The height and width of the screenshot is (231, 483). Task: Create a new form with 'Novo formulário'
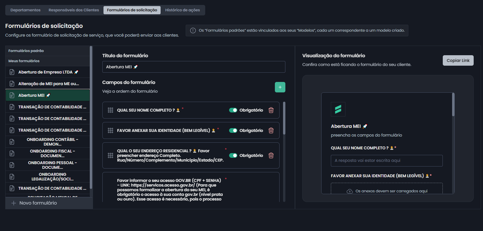click(38, 203)
